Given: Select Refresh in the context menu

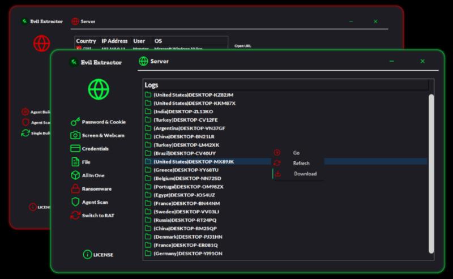Looking at the screenshot, I should [x=301, y=163].
